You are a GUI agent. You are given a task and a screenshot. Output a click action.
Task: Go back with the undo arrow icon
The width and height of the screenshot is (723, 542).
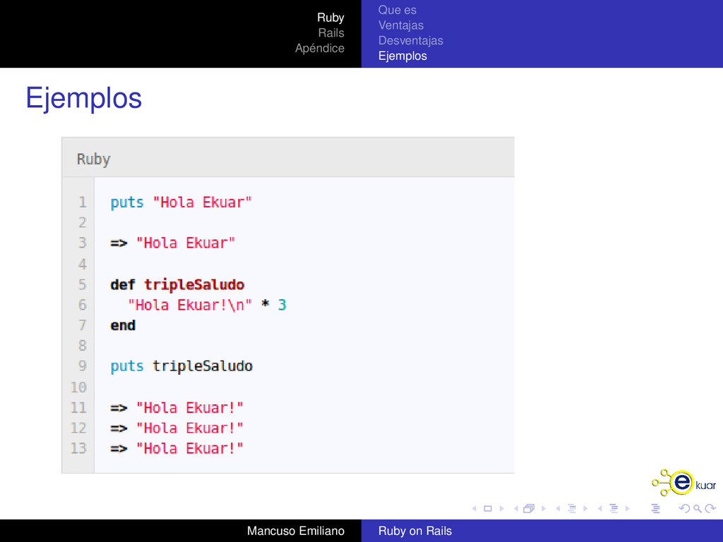(x=685, y=508)
